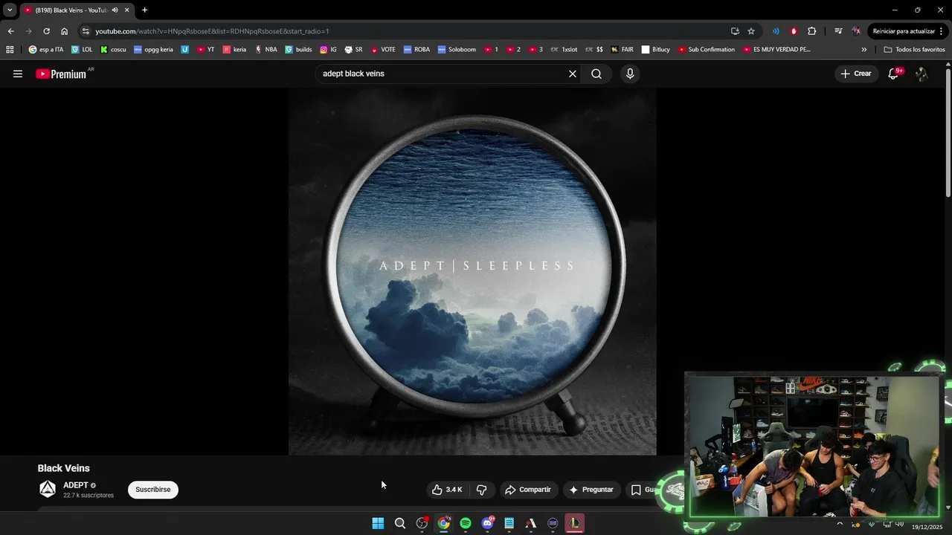Open Chrome extensions puzzle icon
Screen dimensions: 952x535
tap(811, 31)
